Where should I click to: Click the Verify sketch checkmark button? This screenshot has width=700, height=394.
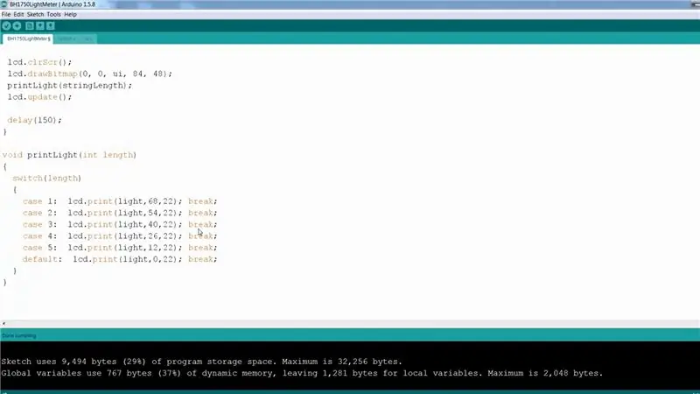[x=6, y=26]
